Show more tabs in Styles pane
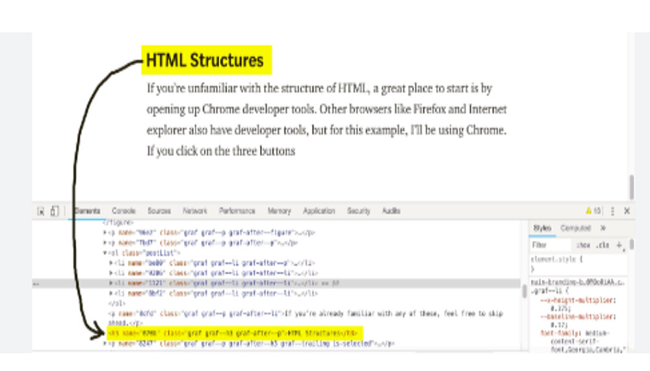Image resolution: width=650 pixels, height=371 pixels. 603,228
